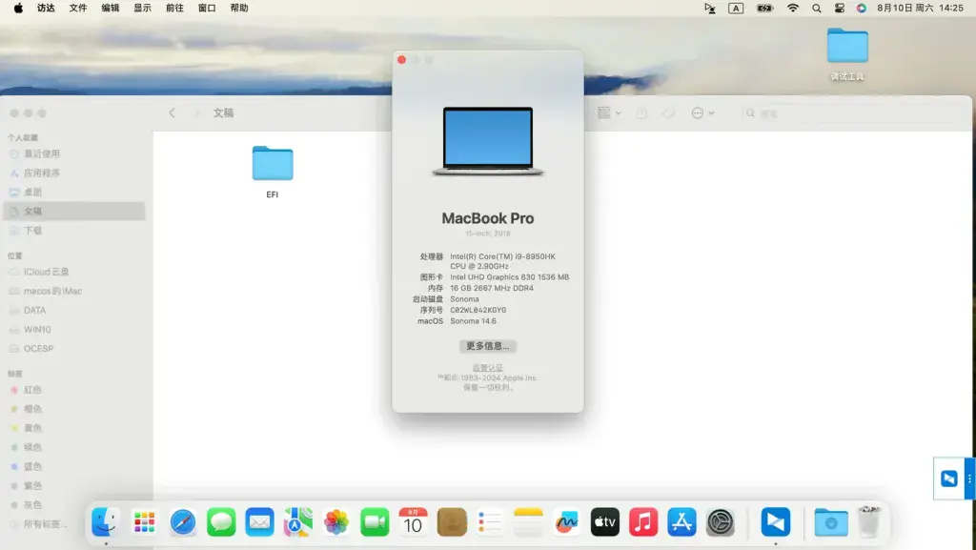Open the 监管认证 link
The image size is (976, 550).
pyautogui.click(x=487, y=368)
